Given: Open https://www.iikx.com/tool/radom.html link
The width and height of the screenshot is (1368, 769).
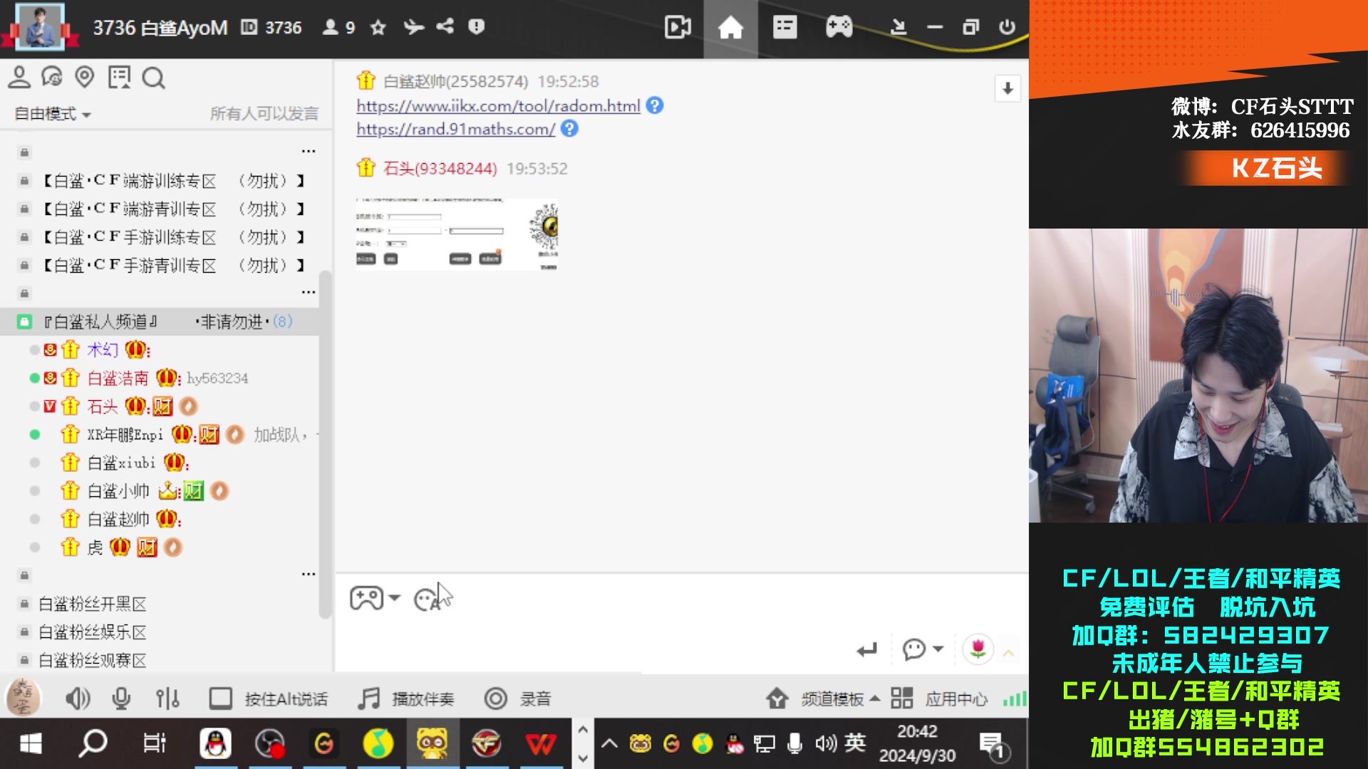Looking at the screenshot, I should (x=498, y=105).
